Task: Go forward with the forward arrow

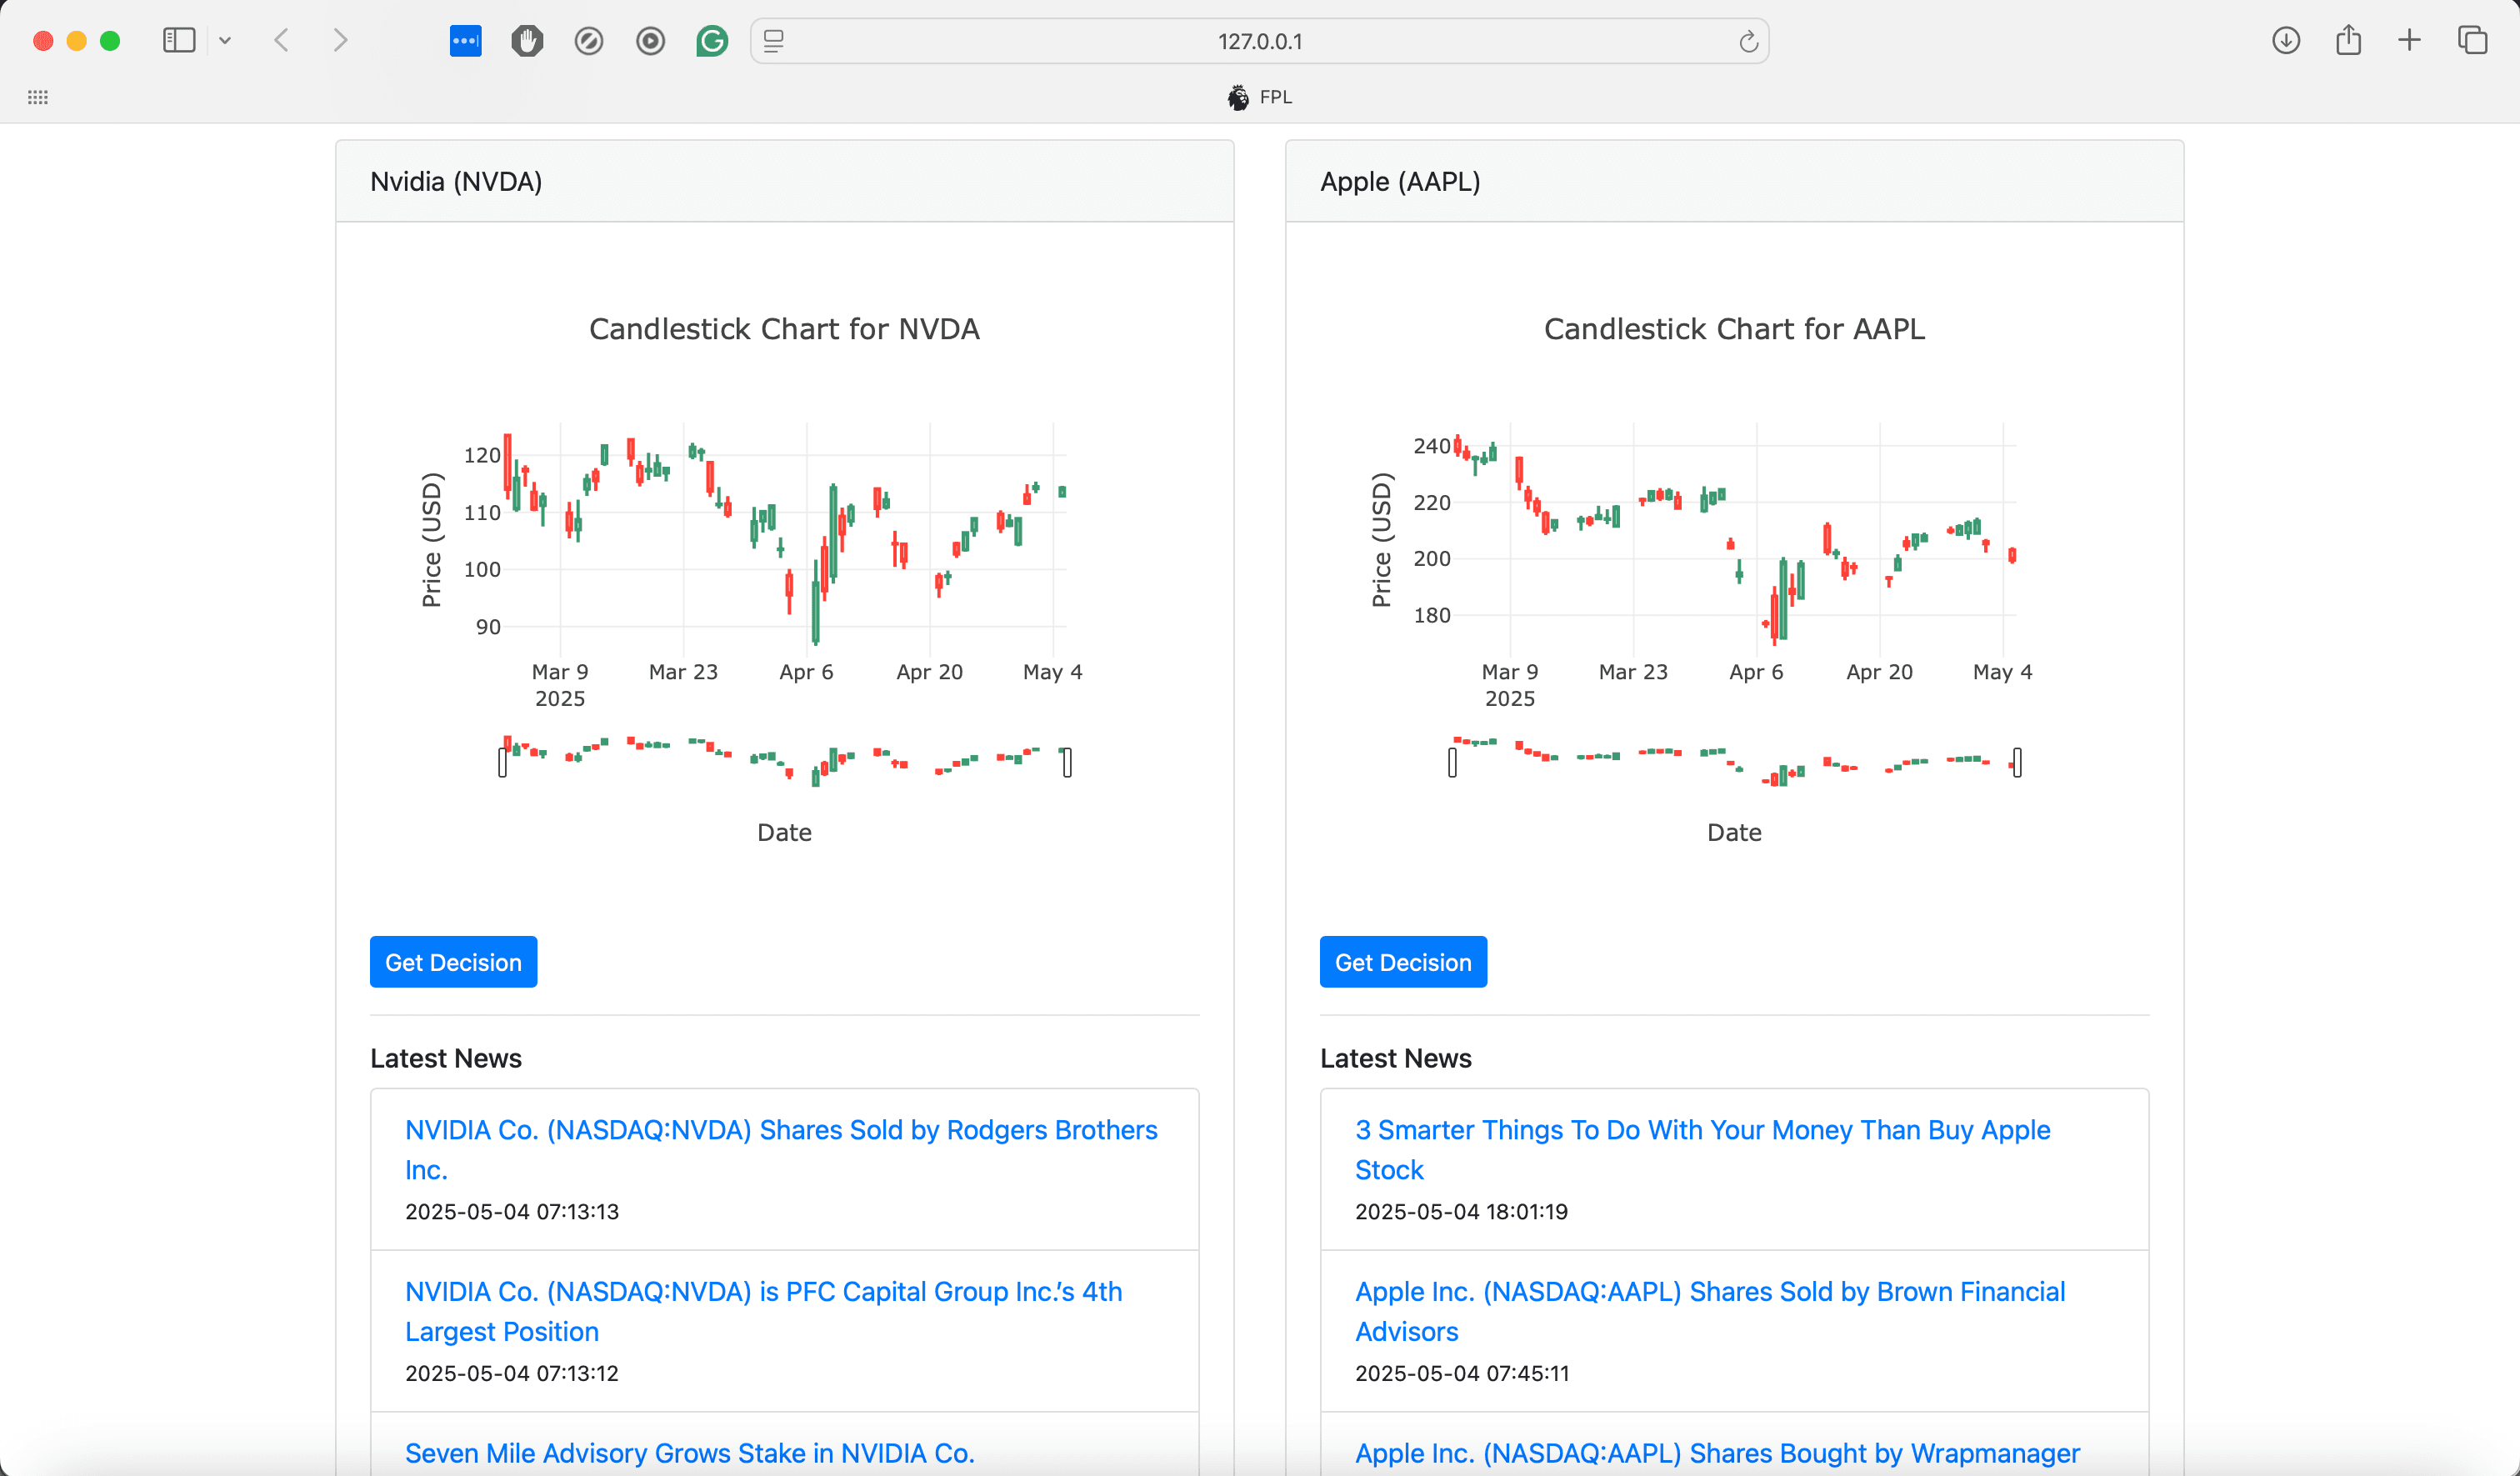Action: click(340, 41)
